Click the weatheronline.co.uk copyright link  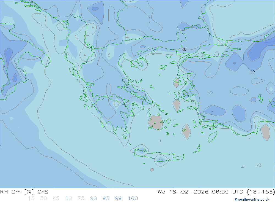(x=252, y=200)
